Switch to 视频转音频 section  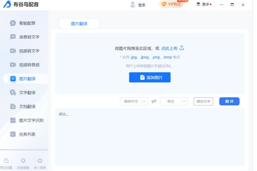coord(29,65)
